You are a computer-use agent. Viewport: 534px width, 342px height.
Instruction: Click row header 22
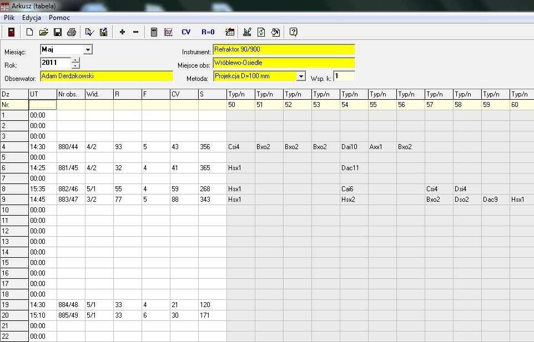click(14, 336)
